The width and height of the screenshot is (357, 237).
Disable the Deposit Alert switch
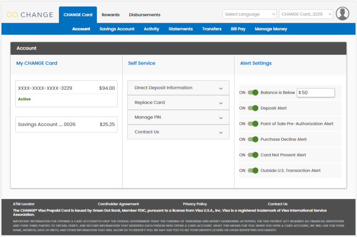point(253,108)
